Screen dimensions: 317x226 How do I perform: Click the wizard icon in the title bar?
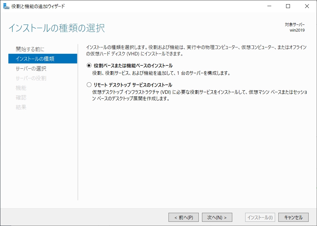[6, 6]
